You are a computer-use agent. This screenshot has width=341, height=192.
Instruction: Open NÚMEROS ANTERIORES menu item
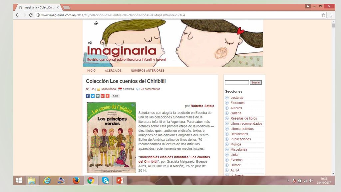[x=148, y=71]
